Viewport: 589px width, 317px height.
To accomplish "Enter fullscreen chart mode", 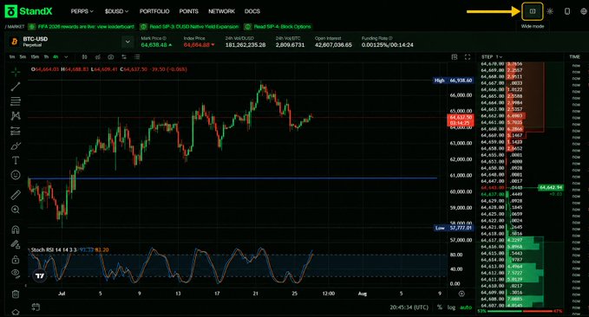I will (468, 57).
